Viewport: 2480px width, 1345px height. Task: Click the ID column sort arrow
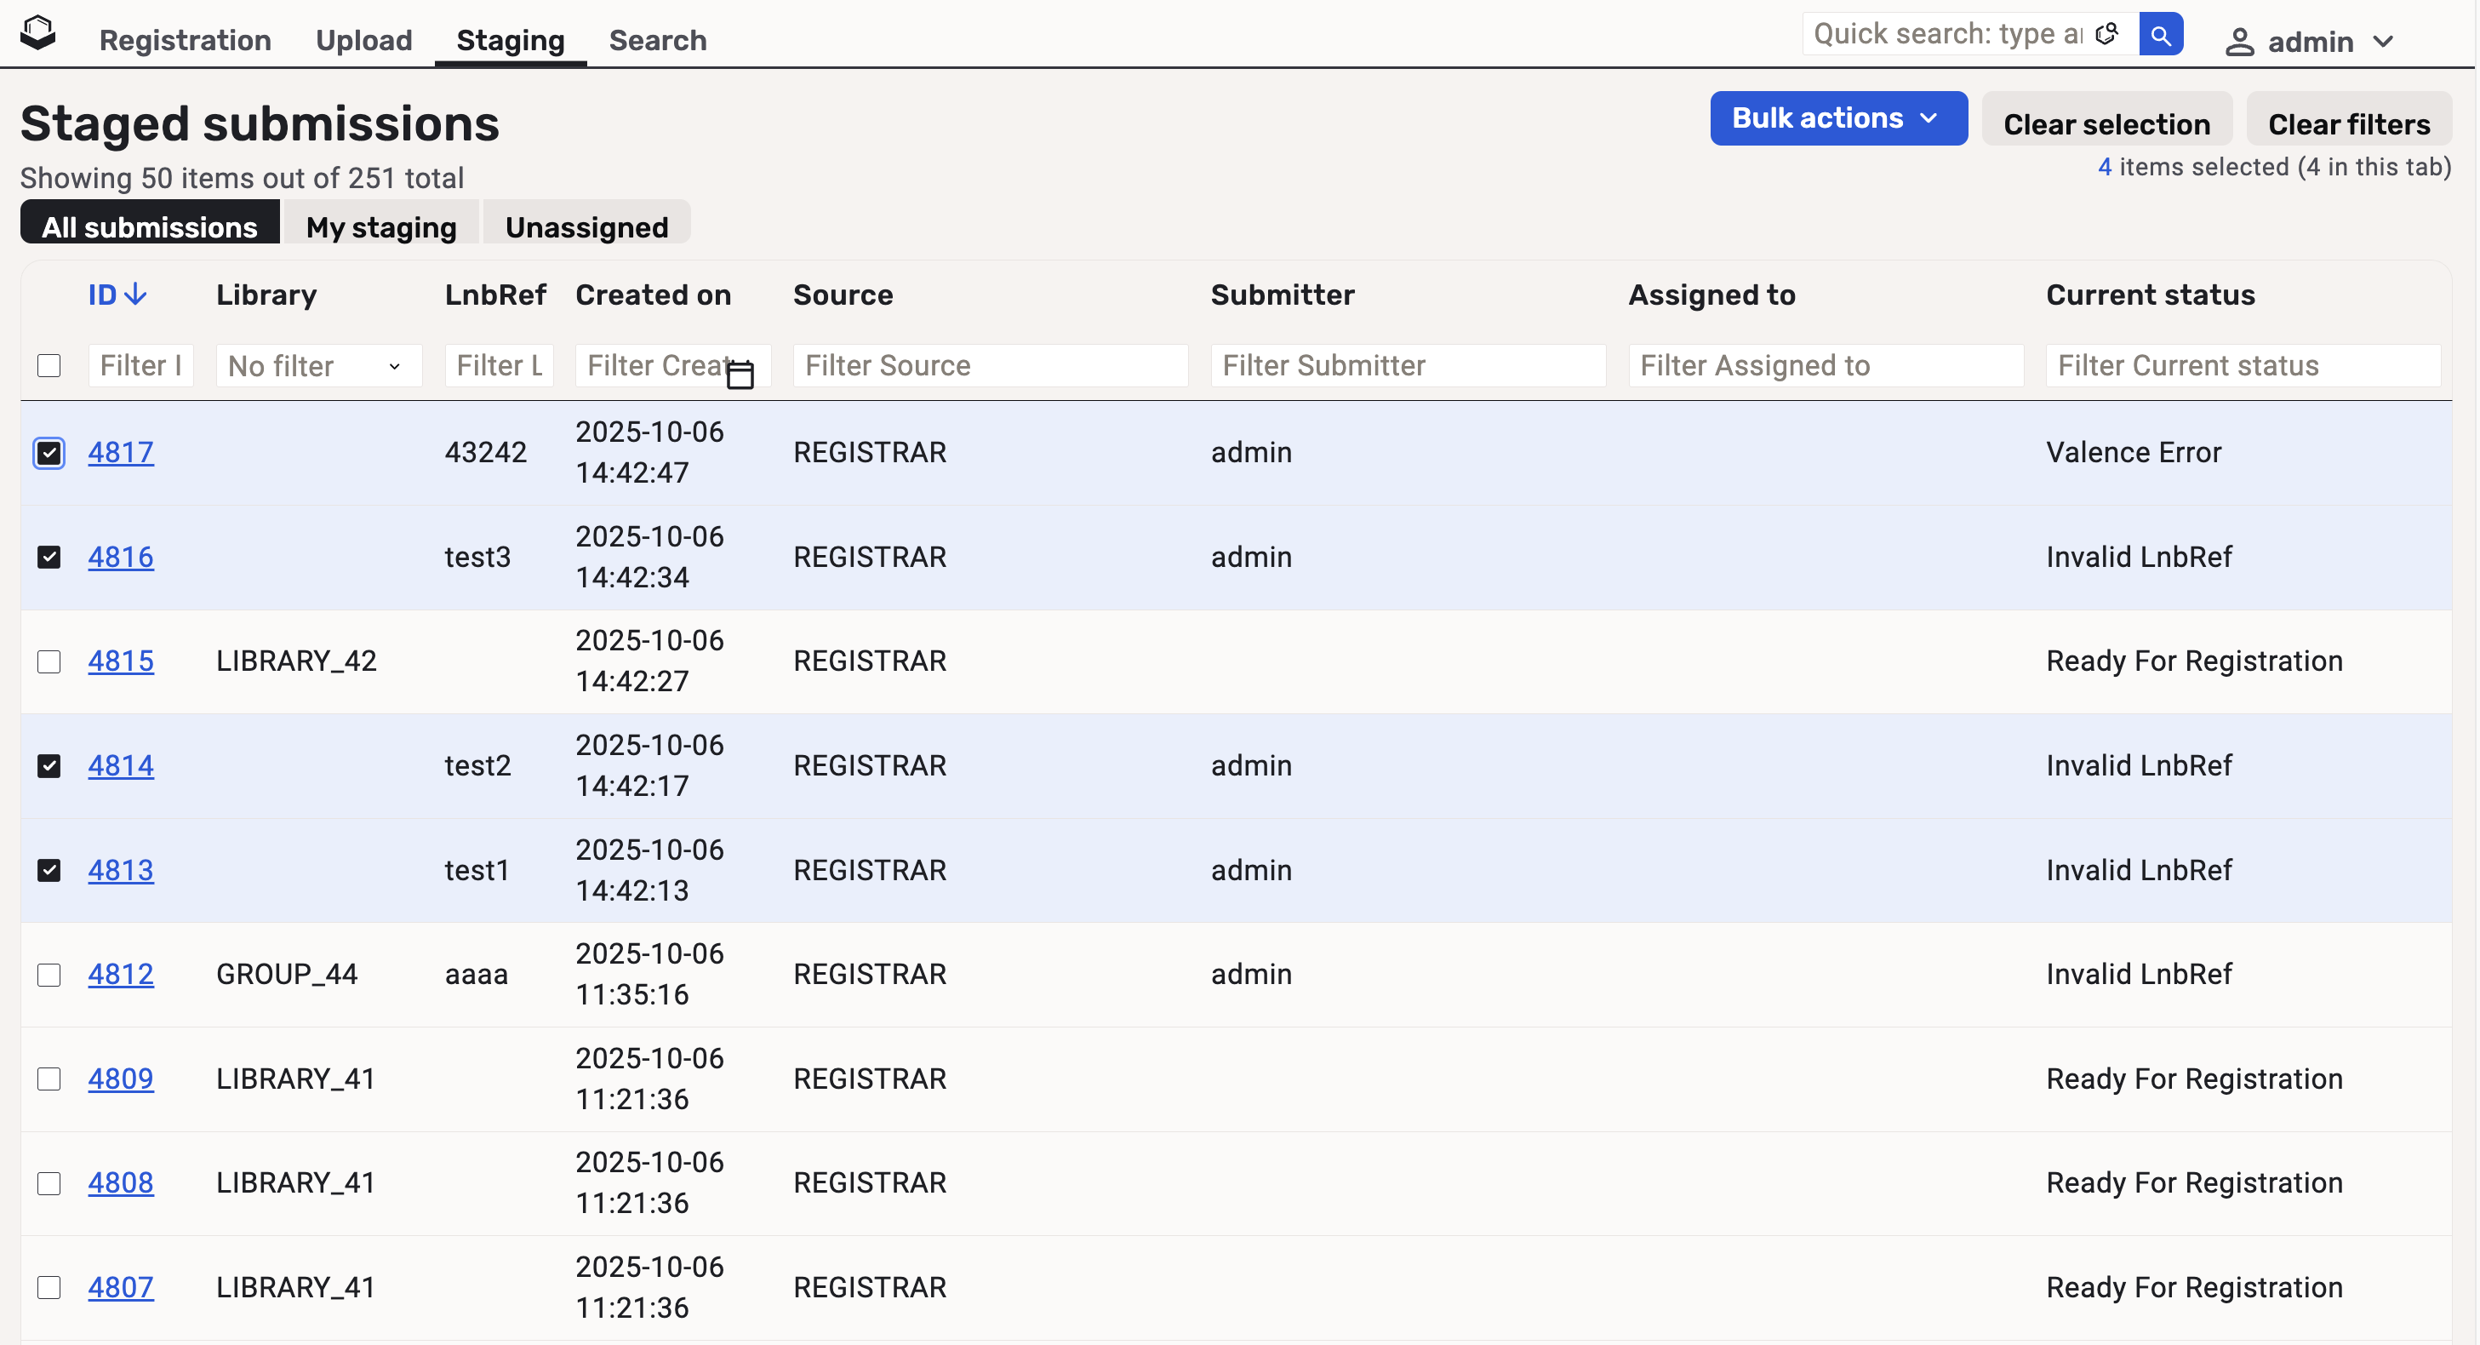(136, 295)
